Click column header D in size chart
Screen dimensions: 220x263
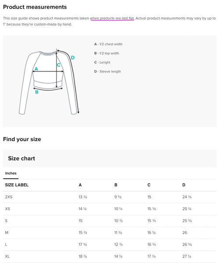[x=184, y=185]
